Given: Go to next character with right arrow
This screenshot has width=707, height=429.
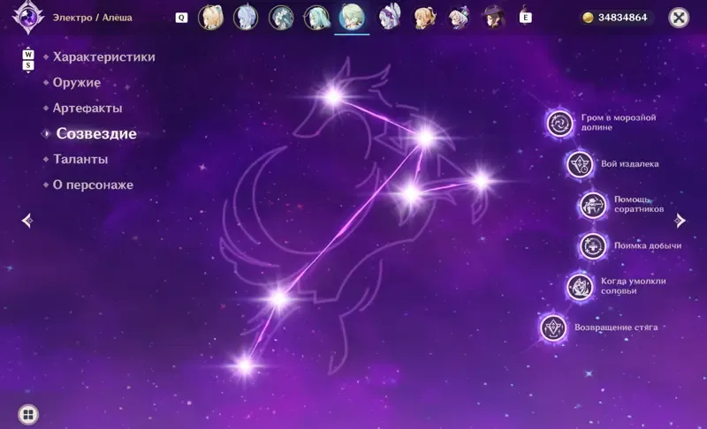Looking at the screenshot, I should (x=680, y=220).
